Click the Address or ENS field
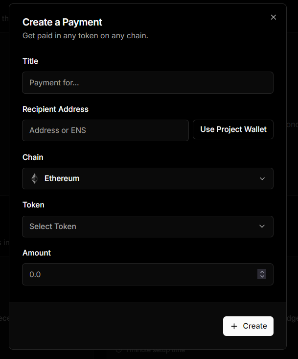 pos(105,130)
